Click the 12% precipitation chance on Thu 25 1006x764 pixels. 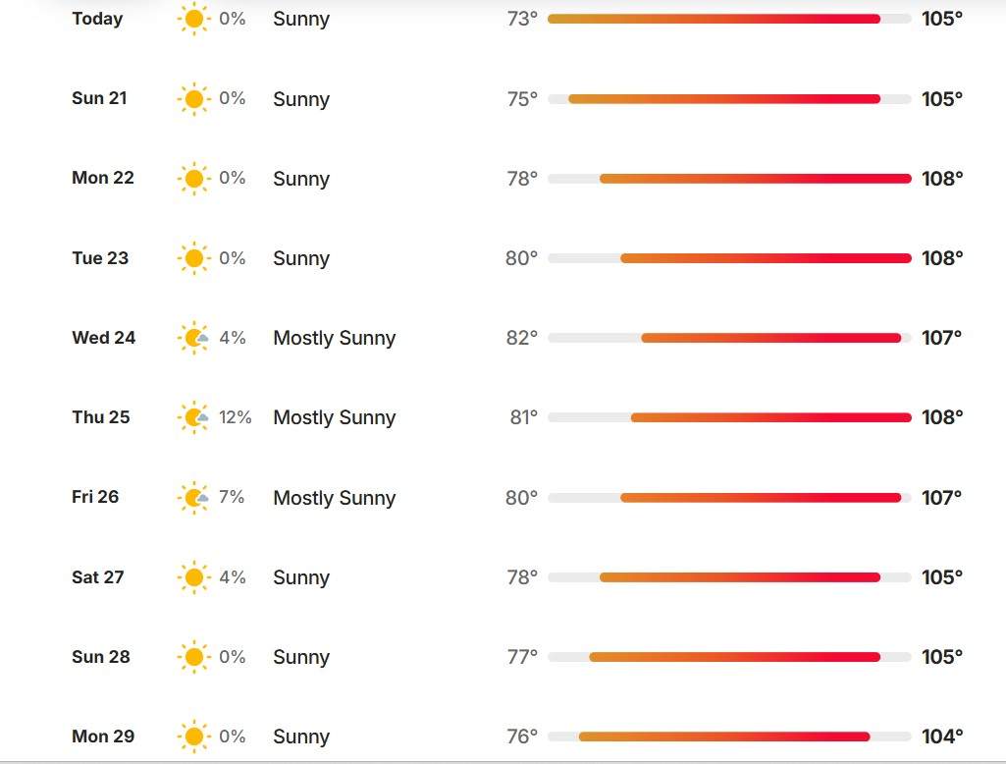tap(235, 417)
